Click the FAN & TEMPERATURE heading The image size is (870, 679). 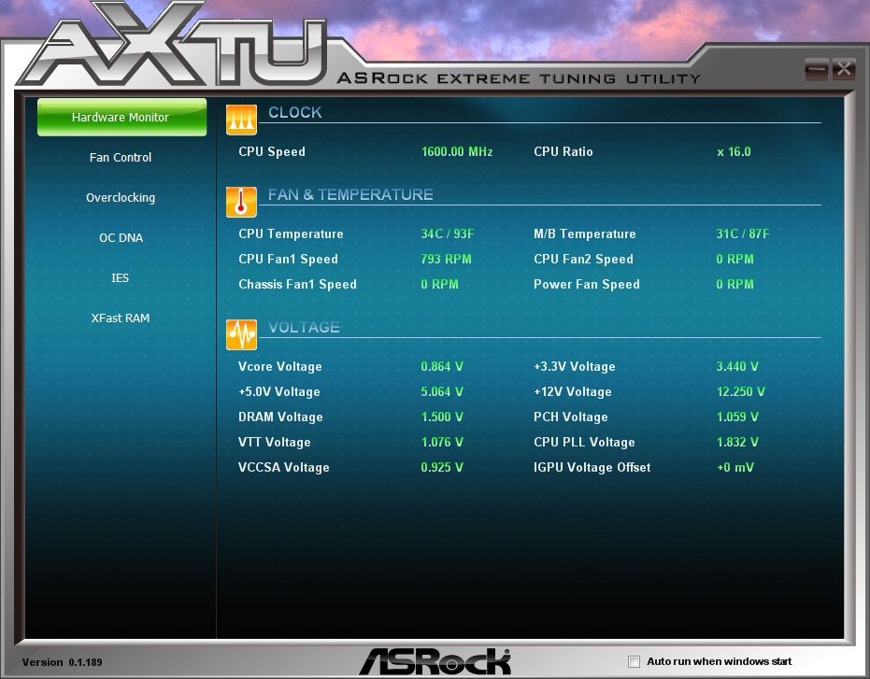pos(350,194)
